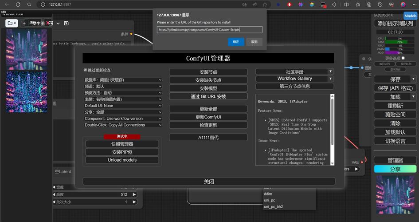
Task: Open the 预览方法: 自动 dropdown
Action: 123,93
